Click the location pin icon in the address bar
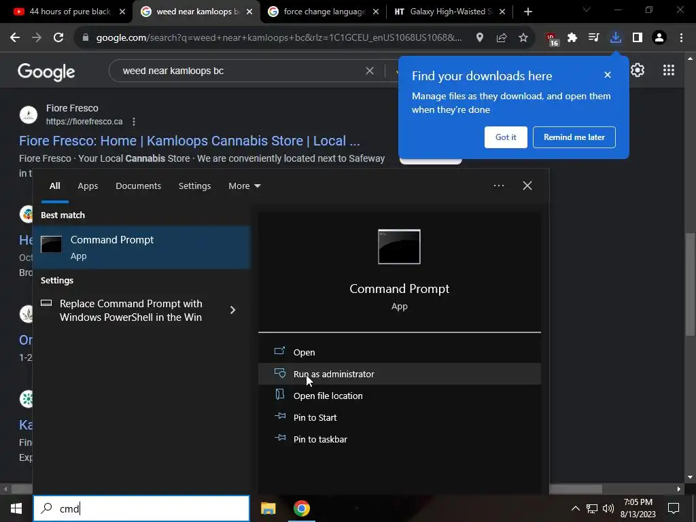This screenshot has width=696, height=522. pos(479,38)
